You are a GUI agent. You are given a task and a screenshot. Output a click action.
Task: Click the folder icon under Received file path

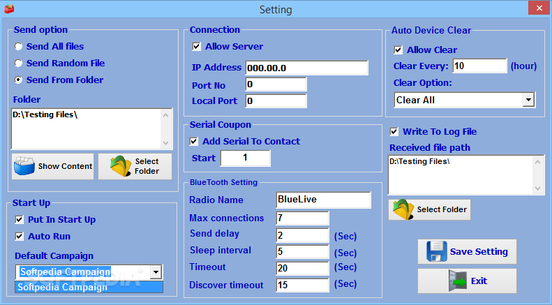pyautogui.click(x=403, y=209)
